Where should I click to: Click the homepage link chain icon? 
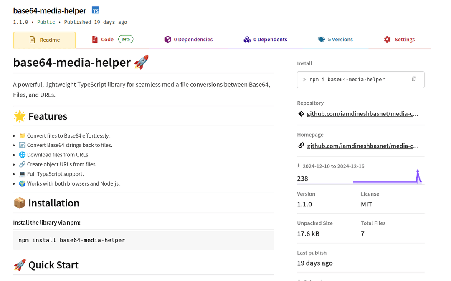click(x=301, y=146)
